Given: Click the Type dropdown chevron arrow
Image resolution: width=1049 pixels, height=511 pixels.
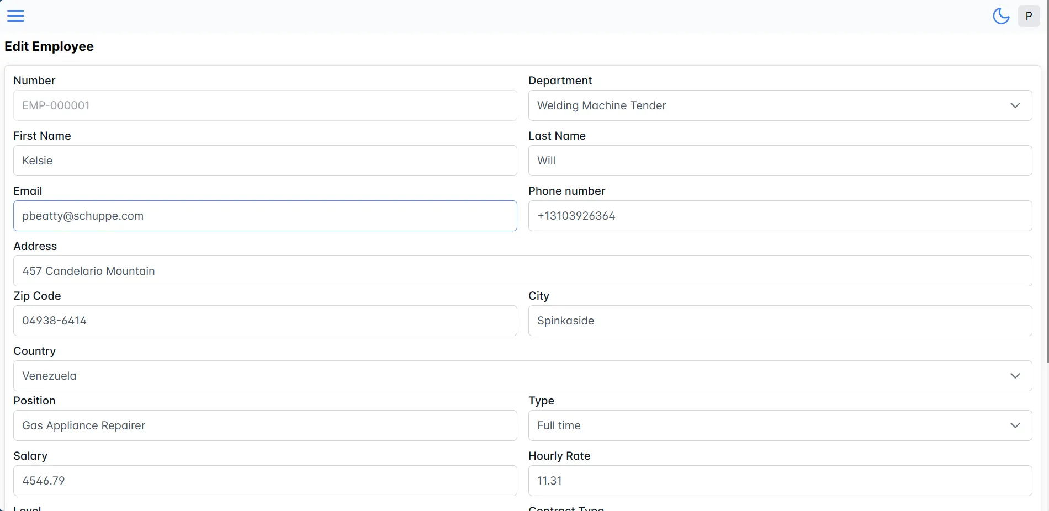Looking at the screenshot, I should [1015, 425].
